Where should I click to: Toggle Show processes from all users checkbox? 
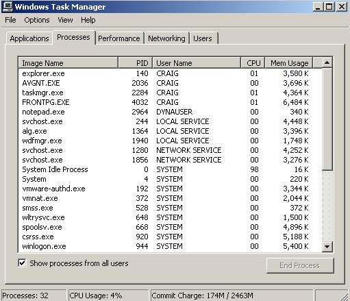tap(22, 263)
